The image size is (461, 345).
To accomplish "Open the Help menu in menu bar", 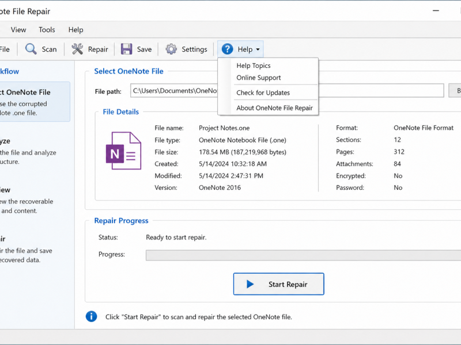I will (76, 30).
